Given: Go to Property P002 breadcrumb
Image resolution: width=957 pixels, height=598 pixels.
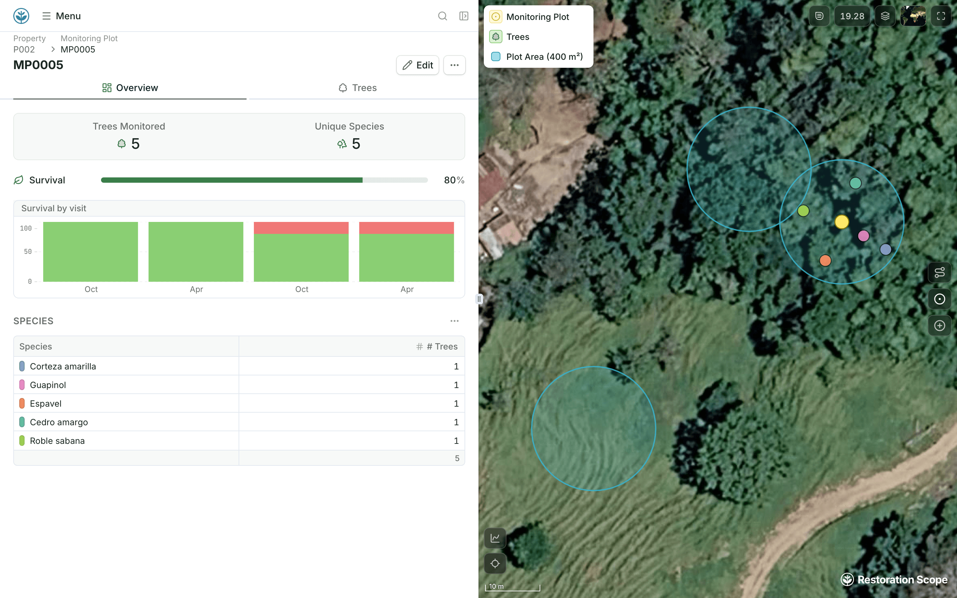Looking at the screenshot, I should (x=29, y=44).
